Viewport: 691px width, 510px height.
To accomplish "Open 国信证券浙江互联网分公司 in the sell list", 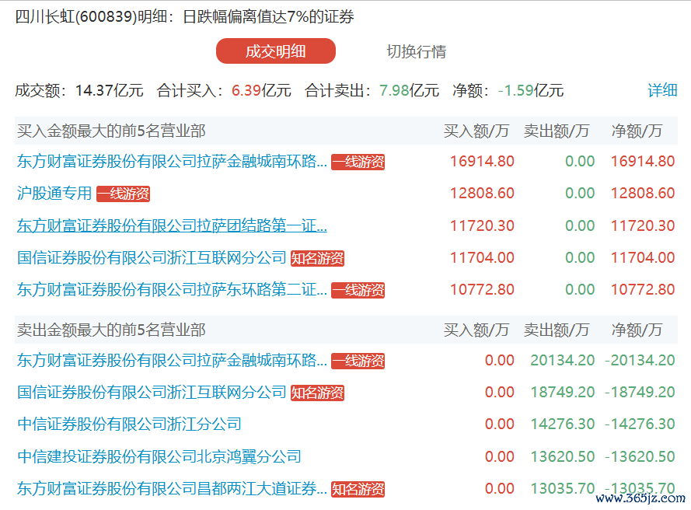I will pos(152,393).
